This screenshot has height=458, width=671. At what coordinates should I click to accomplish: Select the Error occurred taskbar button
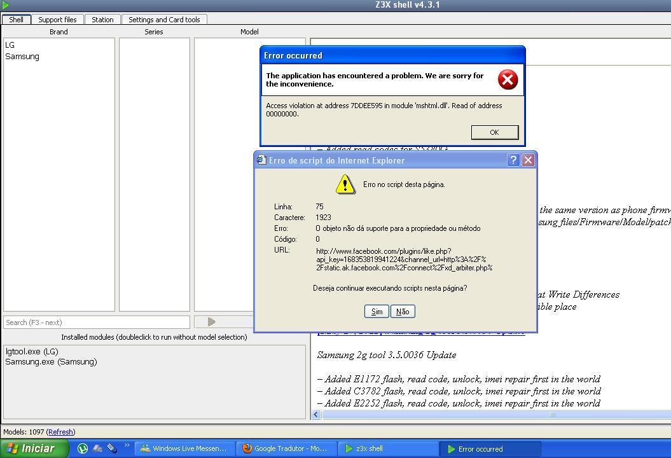pos(490,449)
